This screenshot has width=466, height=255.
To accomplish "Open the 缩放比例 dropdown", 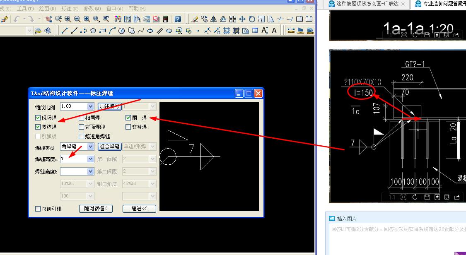I will 91,106.
